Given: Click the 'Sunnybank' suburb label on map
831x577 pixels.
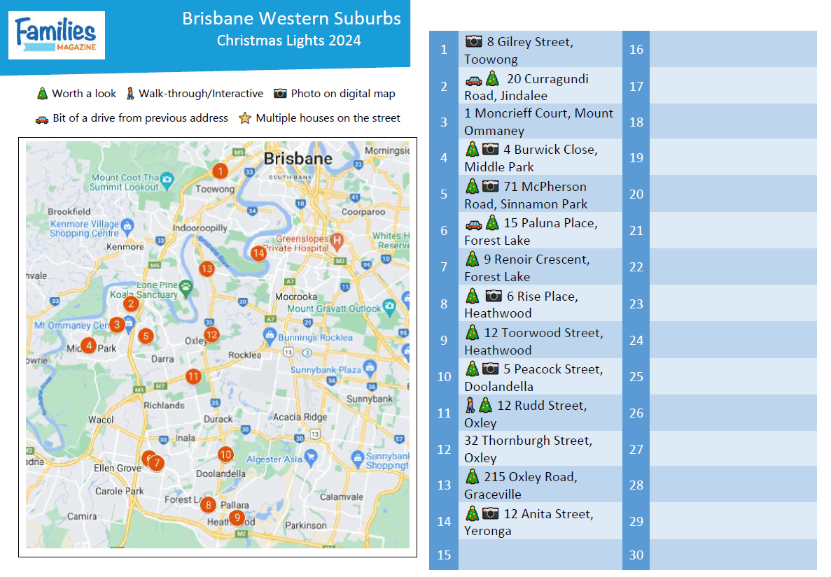Looking at the screenshot, I should (x=370, y=399).
